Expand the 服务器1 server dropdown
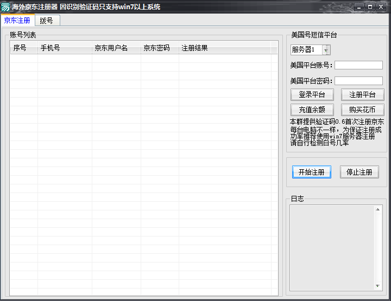This screenshot has width=391, height=301. point(326,50)
